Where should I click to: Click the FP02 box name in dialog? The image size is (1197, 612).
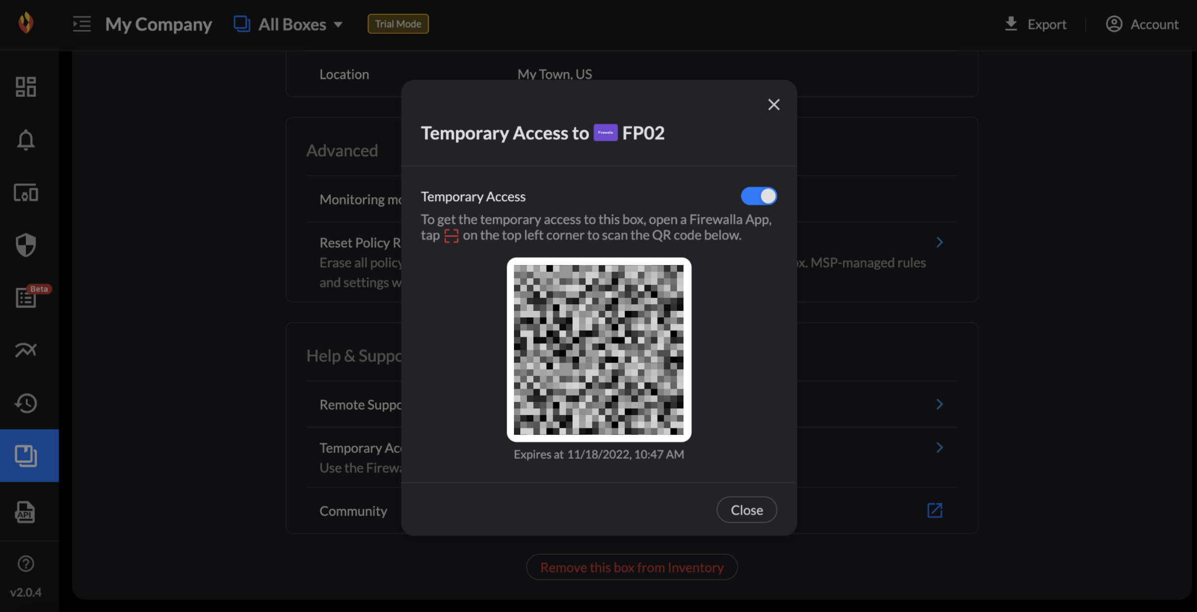point(643,133)
